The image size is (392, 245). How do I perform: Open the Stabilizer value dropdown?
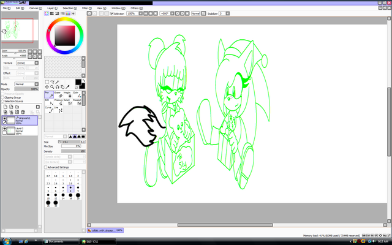tap(228, 13)
